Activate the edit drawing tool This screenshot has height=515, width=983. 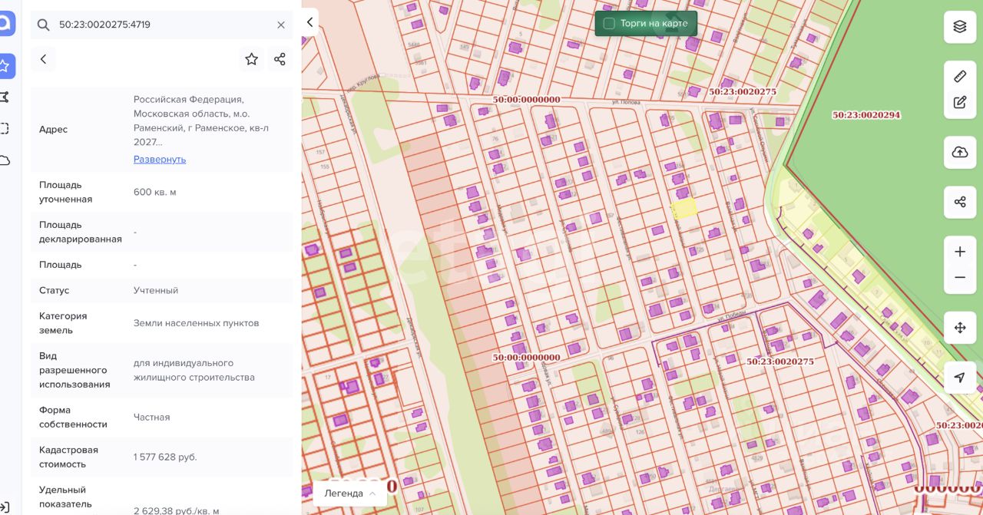959,102
